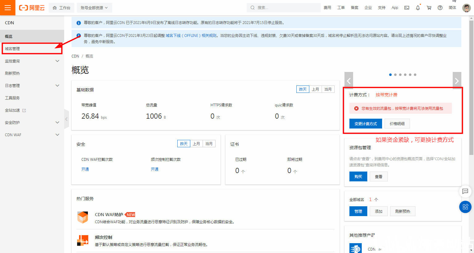Select 当月 for security data
The height and width of the screenshot is (253, 474).
(209, 143)
